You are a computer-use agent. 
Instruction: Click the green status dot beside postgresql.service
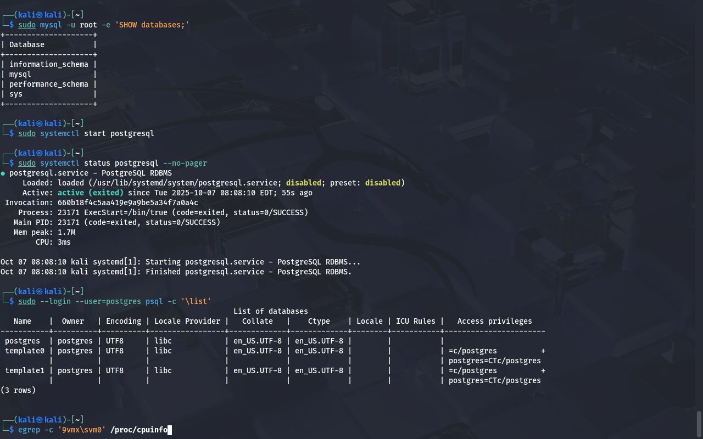[x=3, y=173]
